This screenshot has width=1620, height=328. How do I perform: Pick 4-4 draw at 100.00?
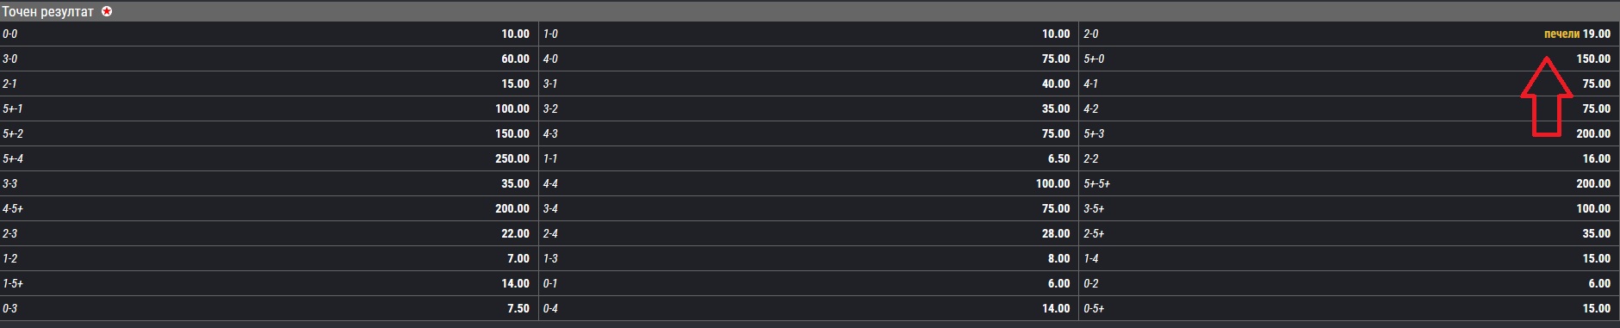tap(809, 183)
